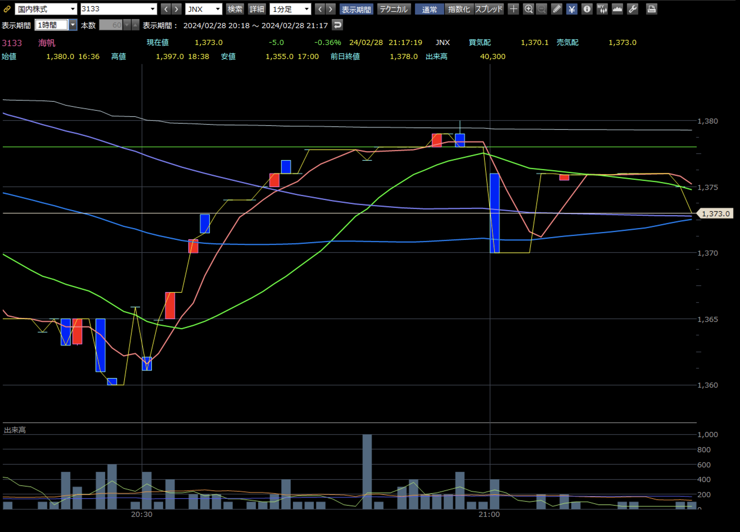Expand the JNX exchange dropdown
Screen dimensions: 740x532
(204, 9)
